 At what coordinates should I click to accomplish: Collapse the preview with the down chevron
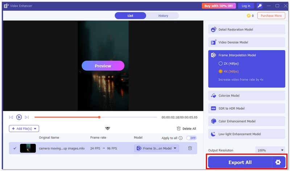[x=107, y=128]
